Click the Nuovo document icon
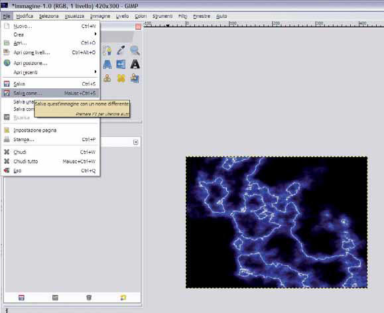Viewport: 384px width, 313px height. [7, 26]
